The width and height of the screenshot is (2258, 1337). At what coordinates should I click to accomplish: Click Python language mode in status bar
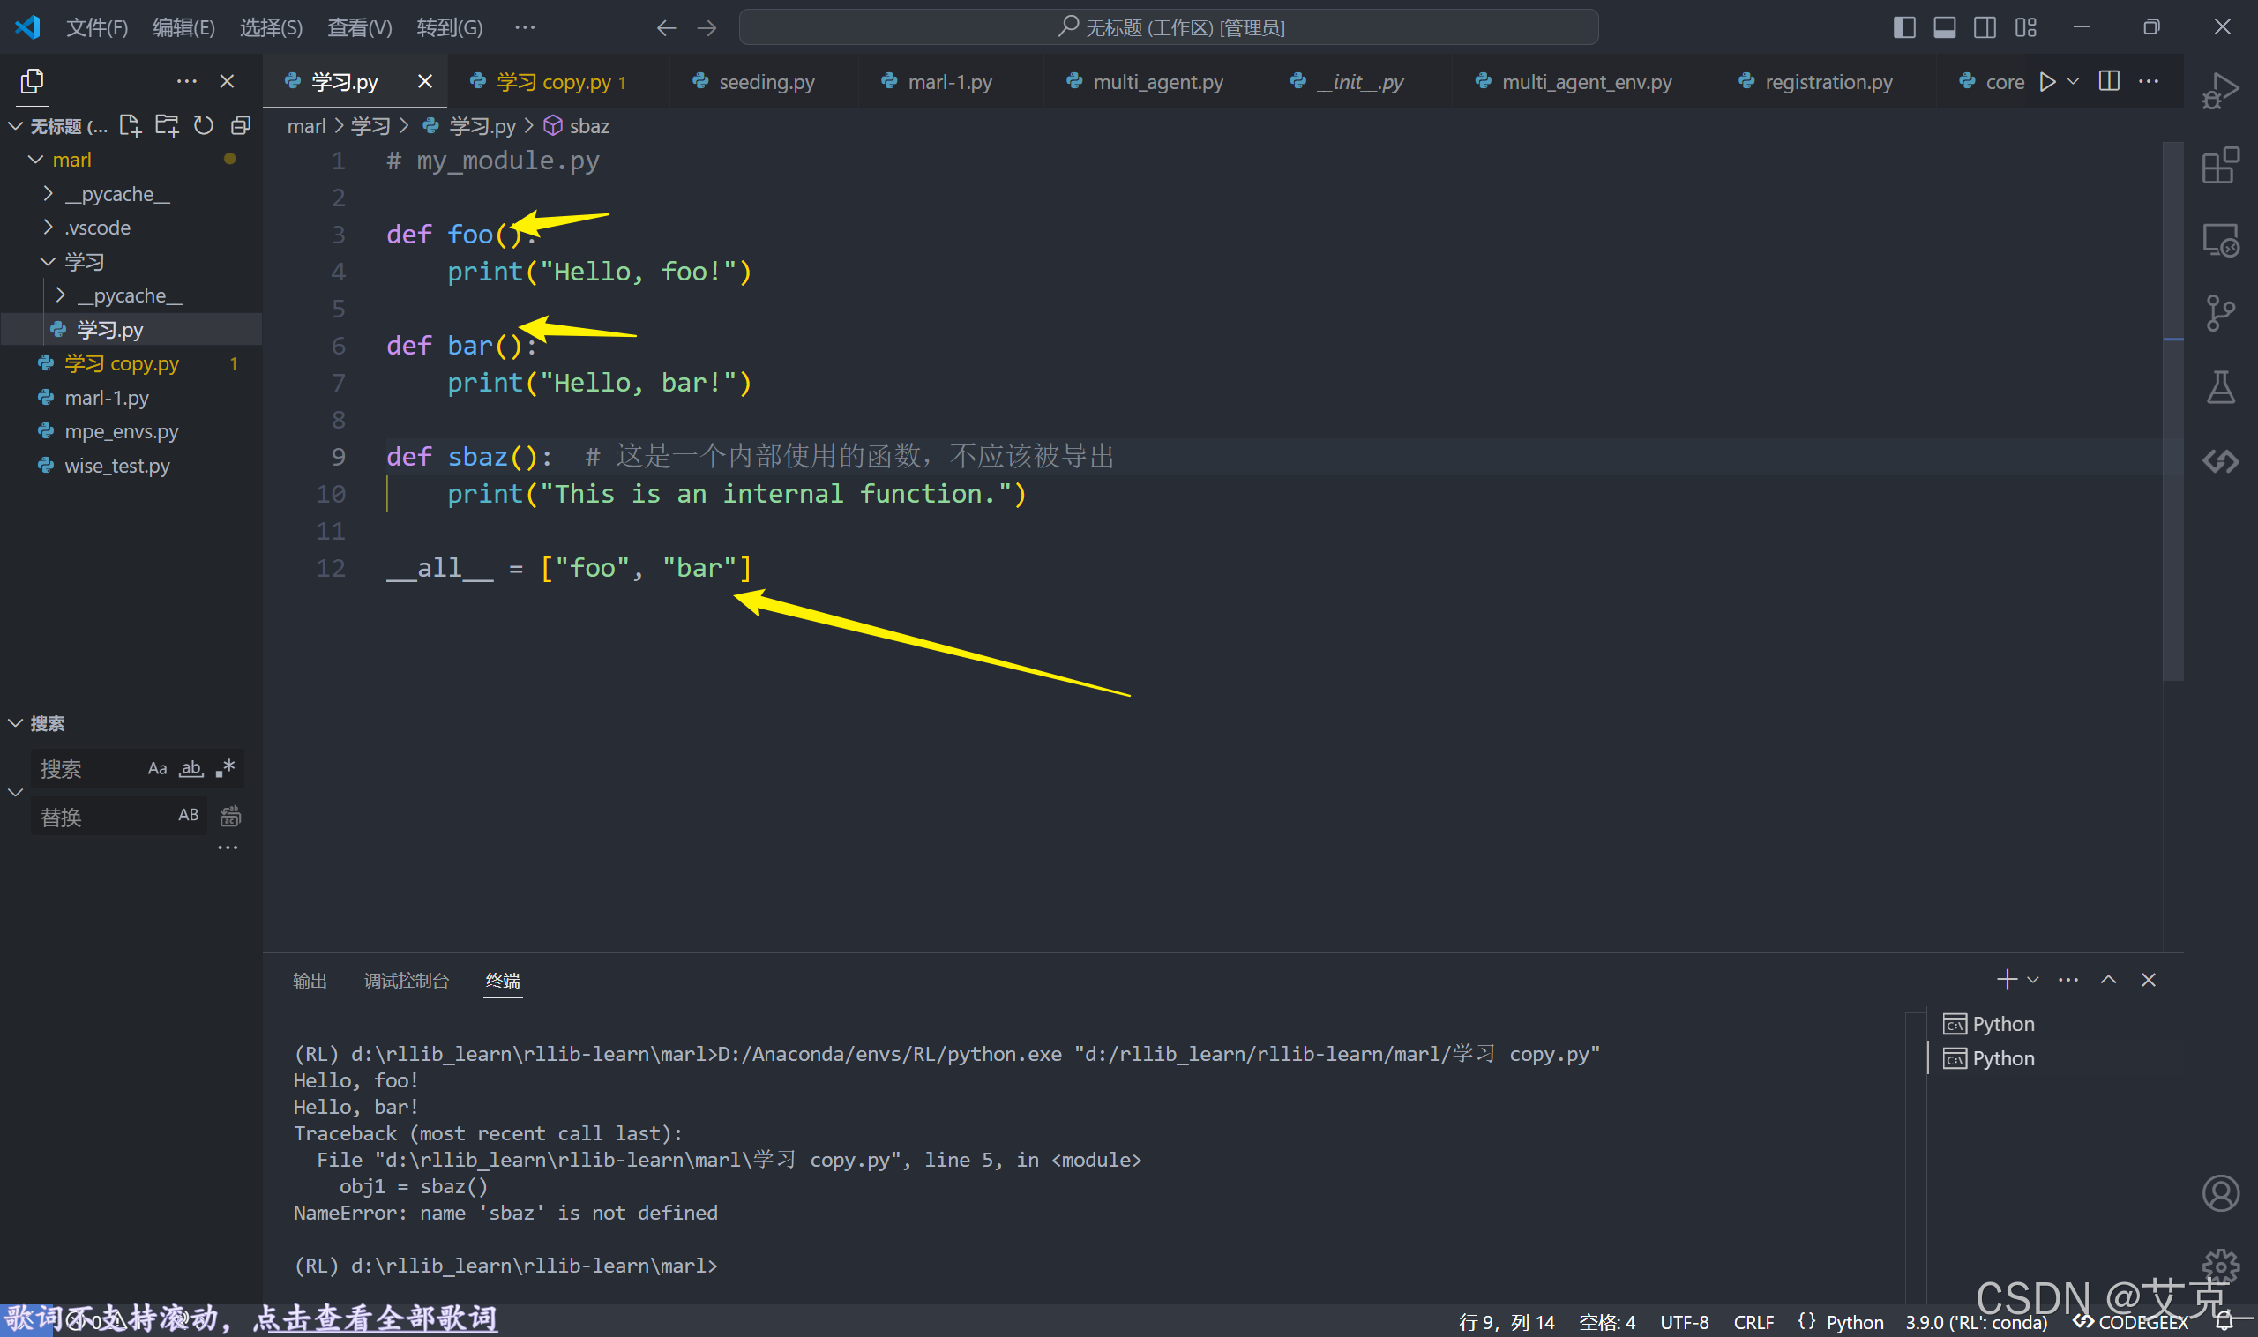click(x=1853, y=1322)
